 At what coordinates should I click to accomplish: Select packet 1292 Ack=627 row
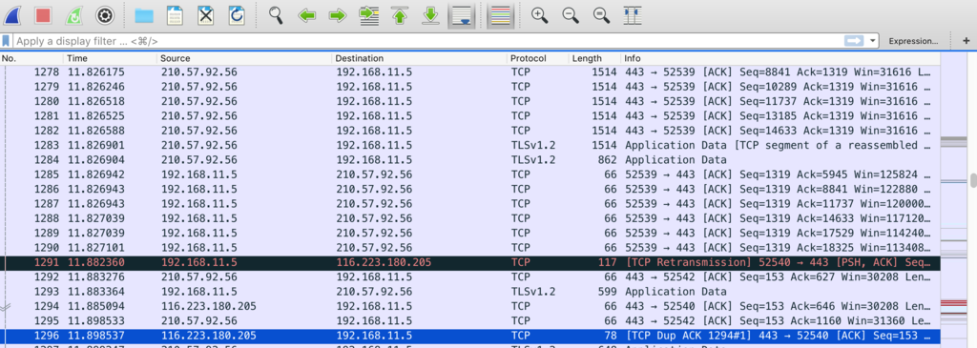click(x=469, y=277)
